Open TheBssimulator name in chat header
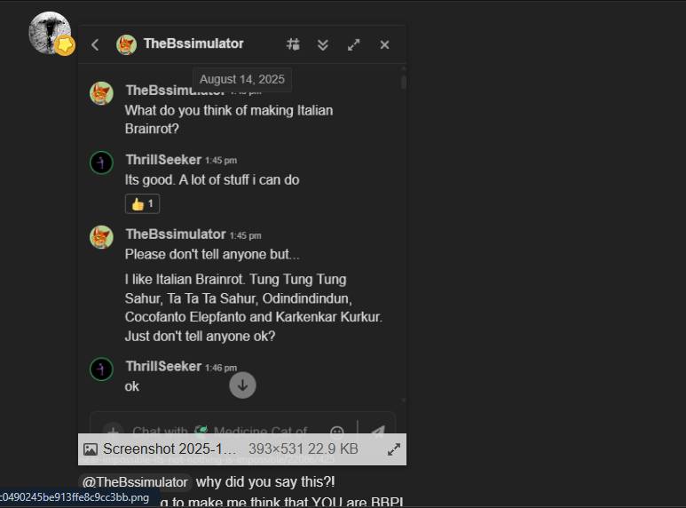The width and height of the screenshot is (686, 508). [x=193, y=44]
